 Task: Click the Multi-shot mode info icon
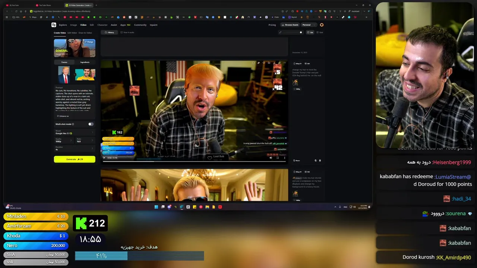[73, 124]
